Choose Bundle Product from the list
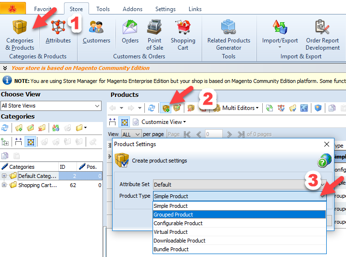346x257 pixels. (240, 249)
